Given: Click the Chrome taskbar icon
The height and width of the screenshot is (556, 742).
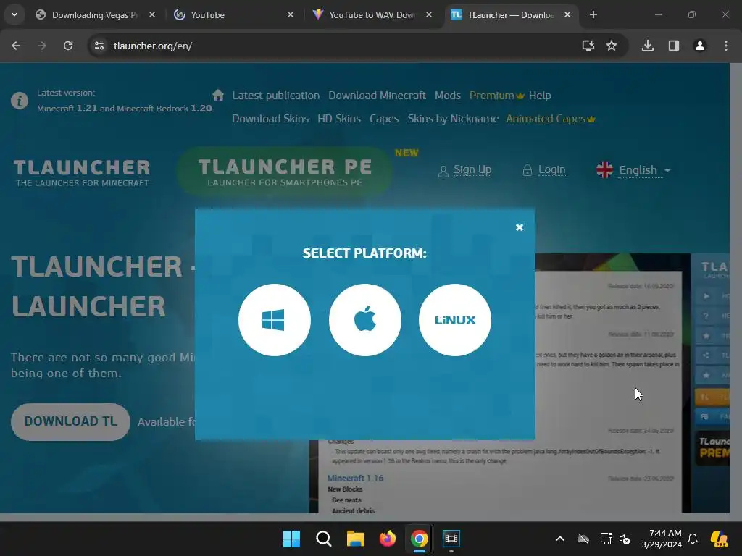Looking at the screenshot, I should point(420,539).
